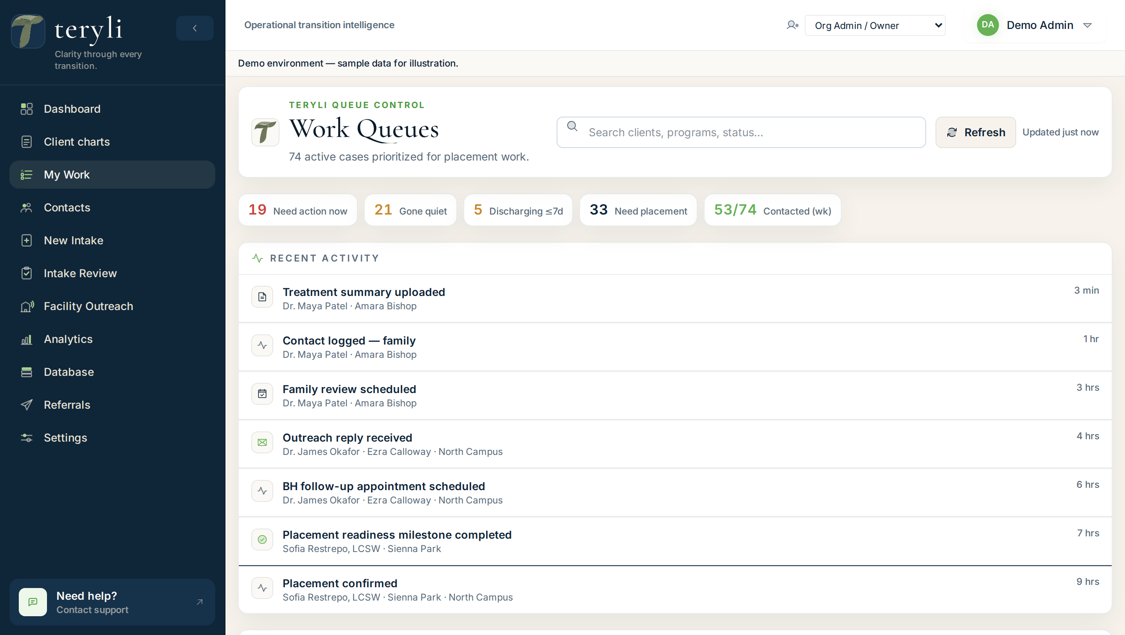Open Outreach reply received entry

tap(675, 444)
